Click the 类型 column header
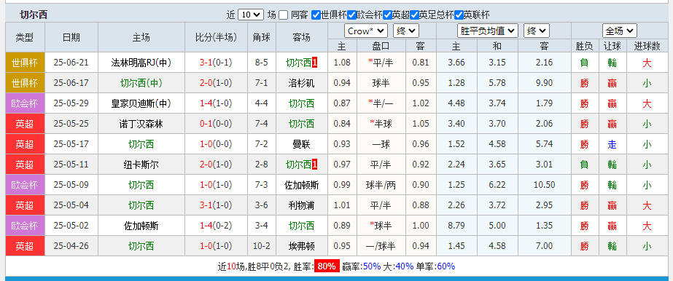Viewport: 673px width, 281px height. click(x=25, y=37)
